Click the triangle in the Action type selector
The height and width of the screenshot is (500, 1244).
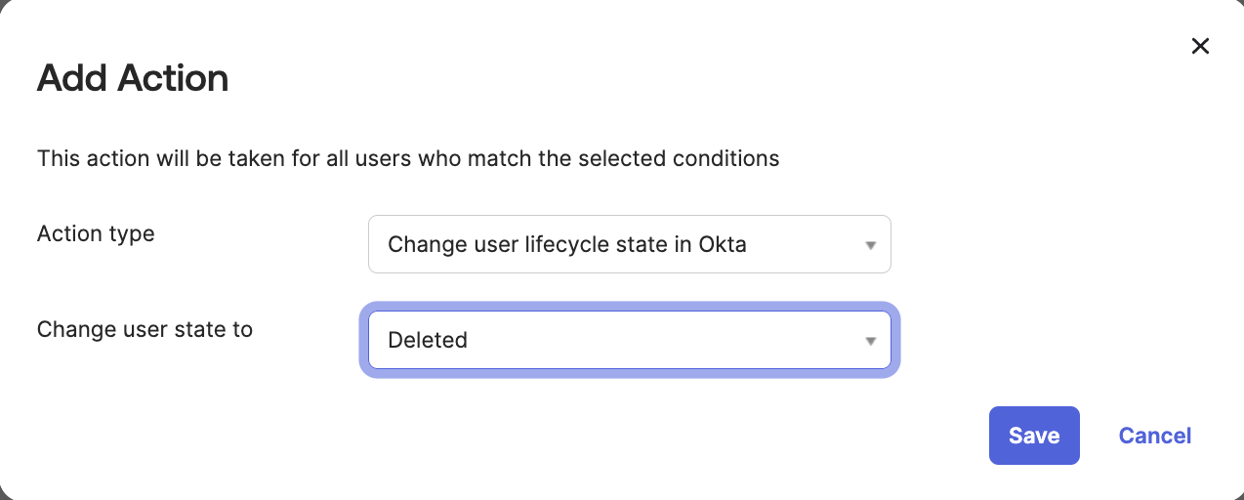coord(870,245)
